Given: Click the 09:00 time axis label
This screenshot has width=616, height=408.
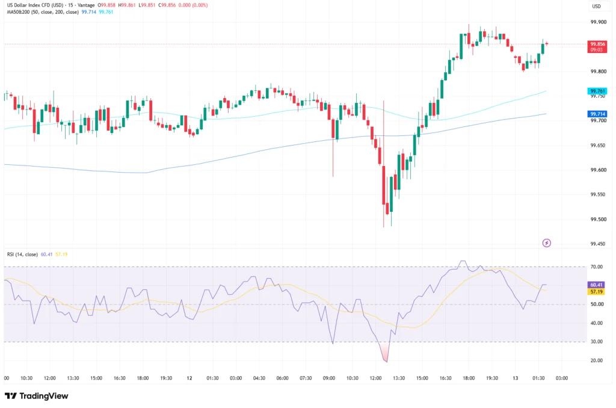Looking at the screenshot, I should tap(329, 378).
